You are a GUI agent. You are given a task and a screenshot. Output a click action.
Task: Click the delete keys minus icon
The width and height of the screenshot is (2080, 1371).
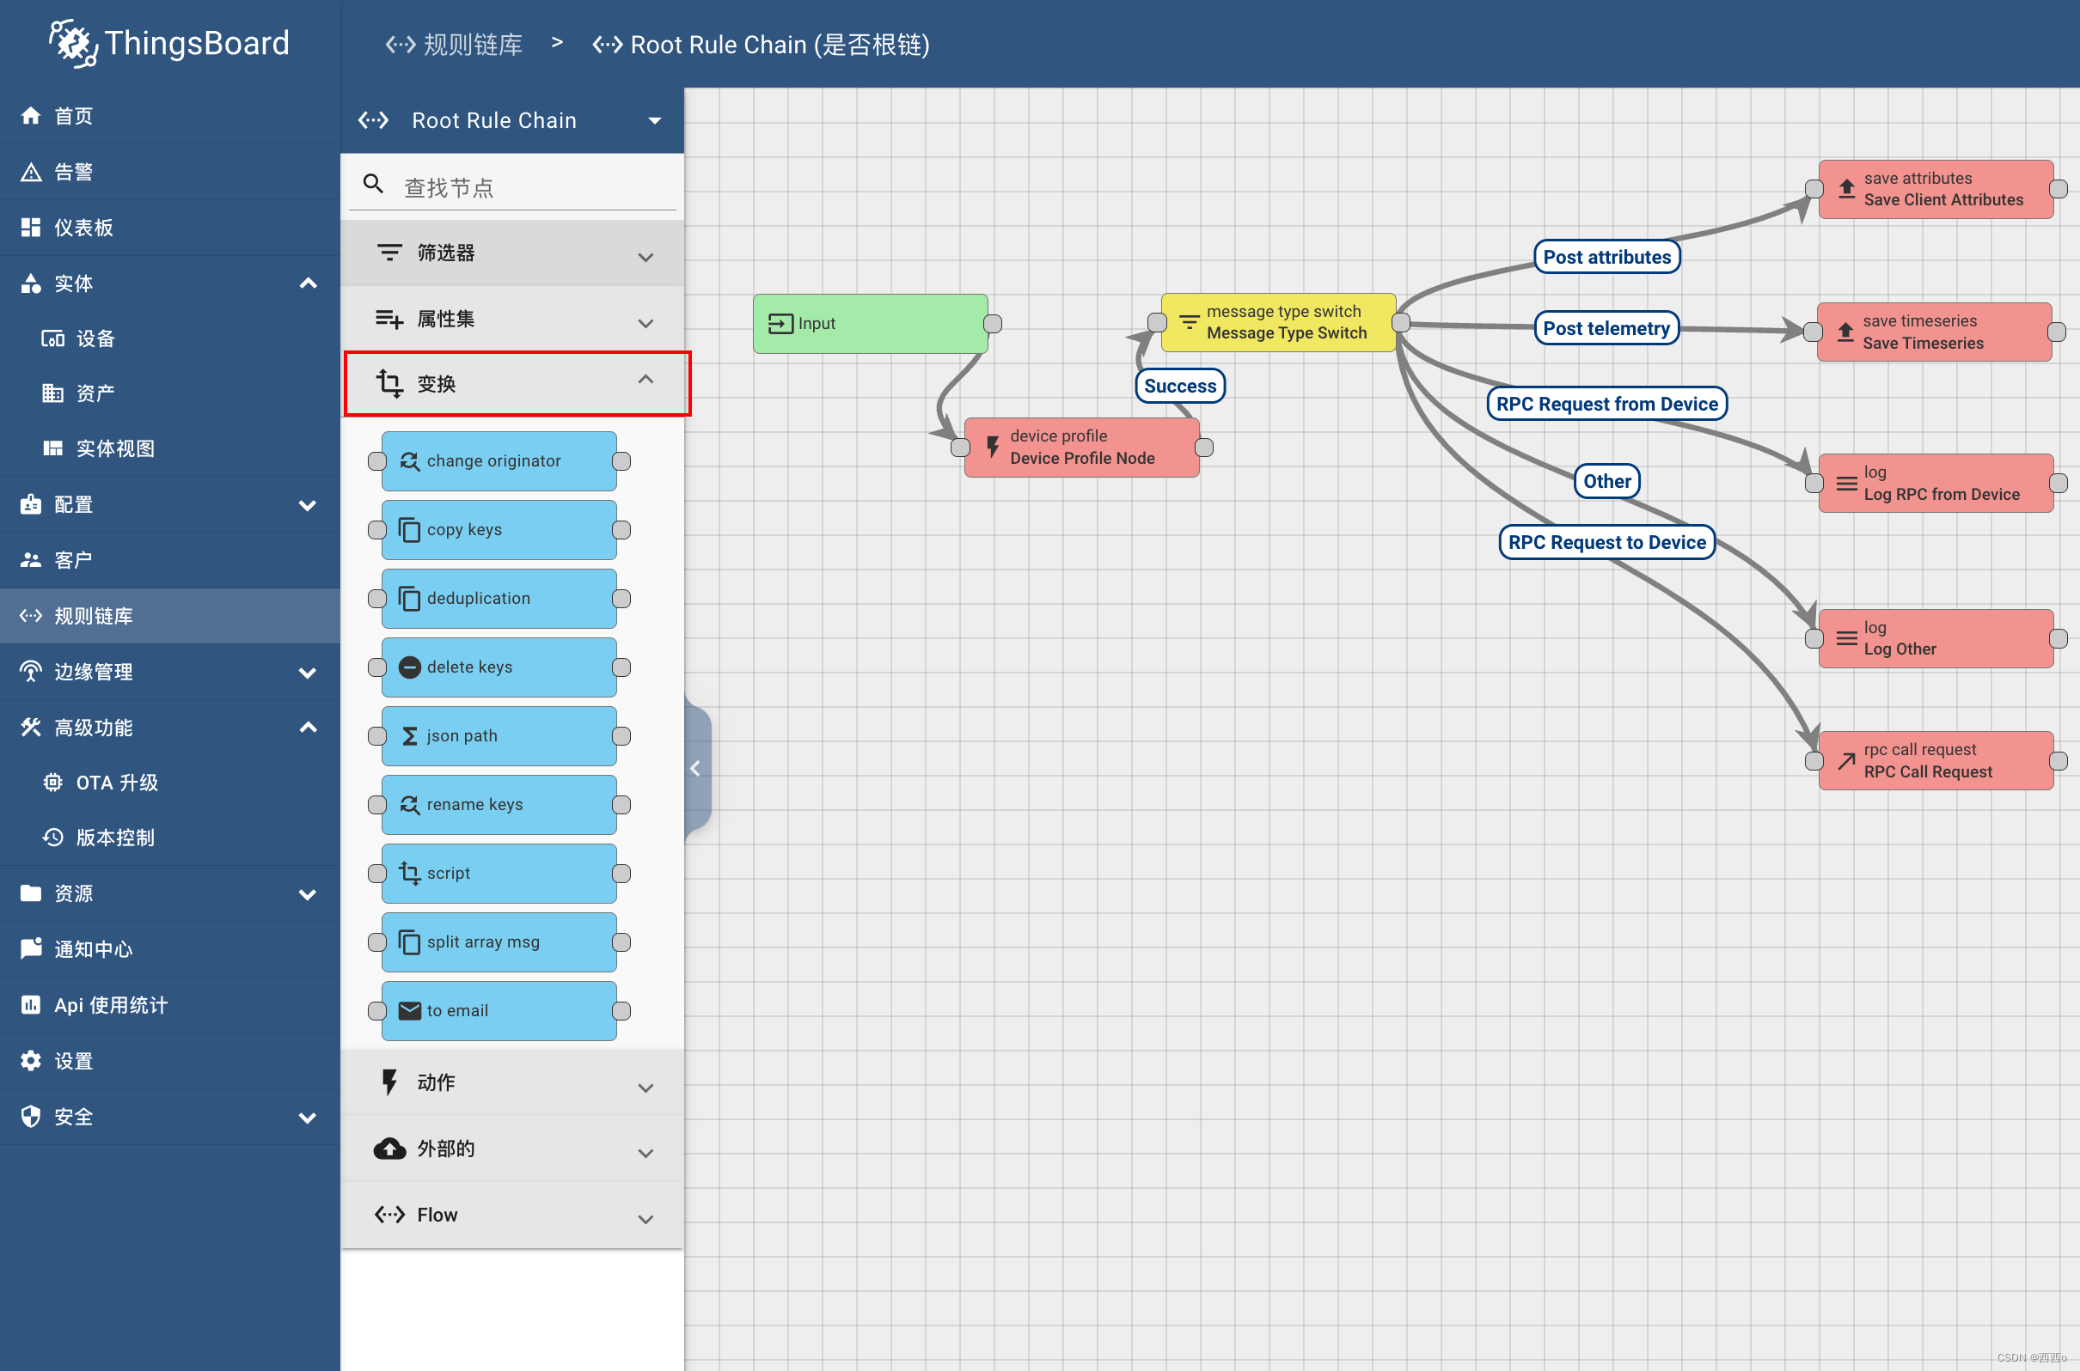coord(409,667)
